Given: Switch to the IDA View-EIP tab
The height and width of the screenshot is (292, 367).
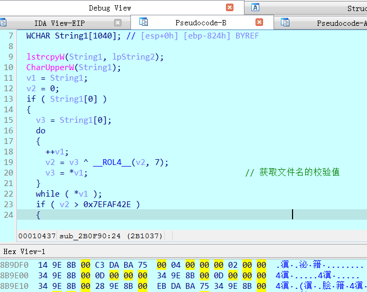Looking at the screenshot, I should pos(59,23).
